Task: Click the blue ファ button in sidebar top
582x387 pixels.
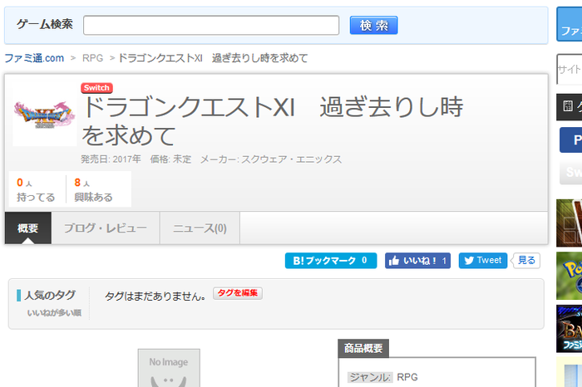Action: click(x=570, y=24)
